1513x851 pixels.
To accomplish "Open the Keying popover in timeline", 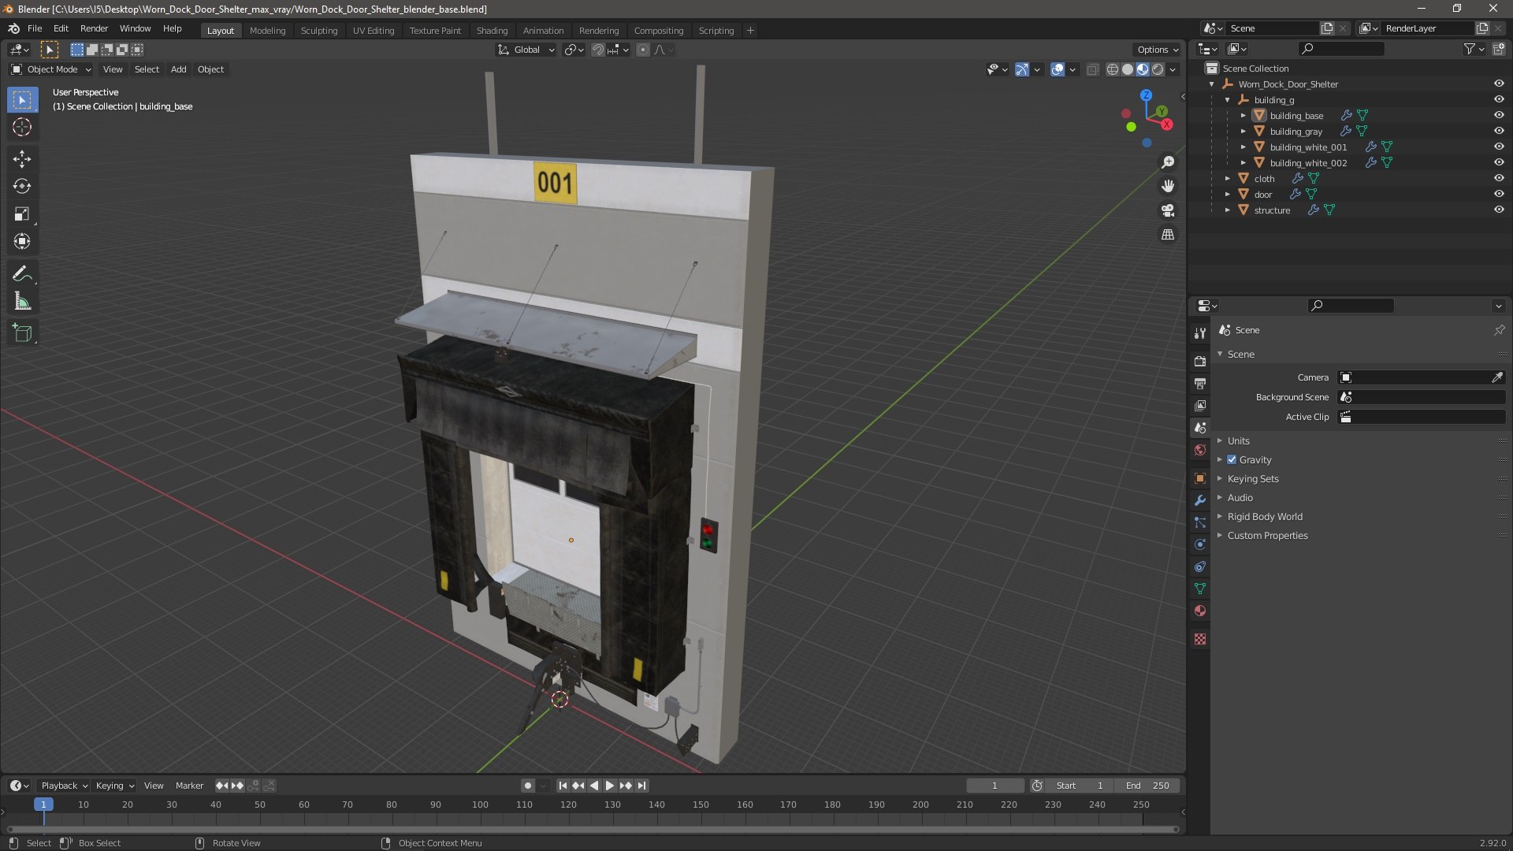I will [x=114, y=786].
